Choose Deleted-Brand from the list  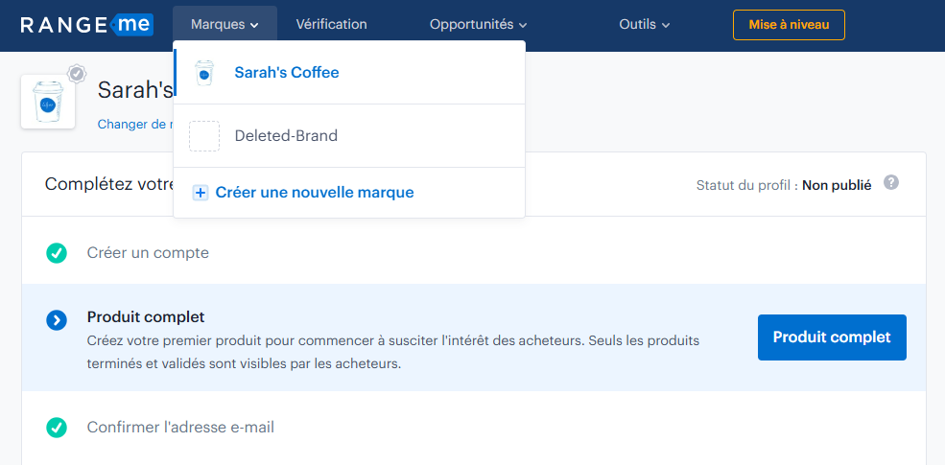[286, 136]
